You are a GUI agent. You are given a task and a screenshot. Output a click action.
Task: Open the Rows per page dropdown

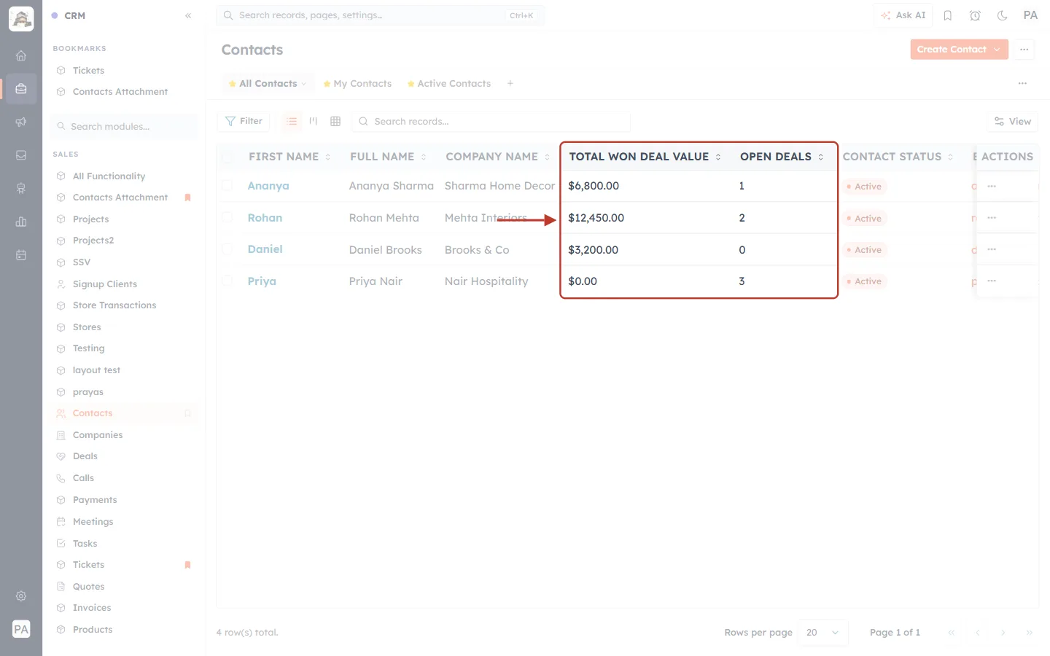coord(824,633)
